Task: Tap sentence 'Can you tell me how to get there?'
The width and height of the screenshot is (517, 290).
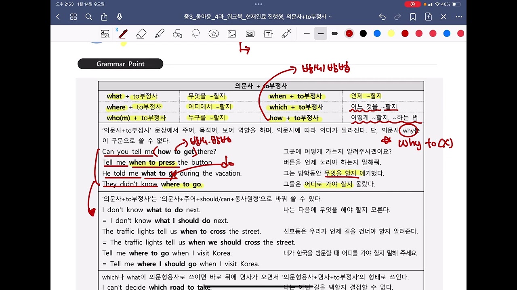Action: pyautogui.click(x=159, y=151)
